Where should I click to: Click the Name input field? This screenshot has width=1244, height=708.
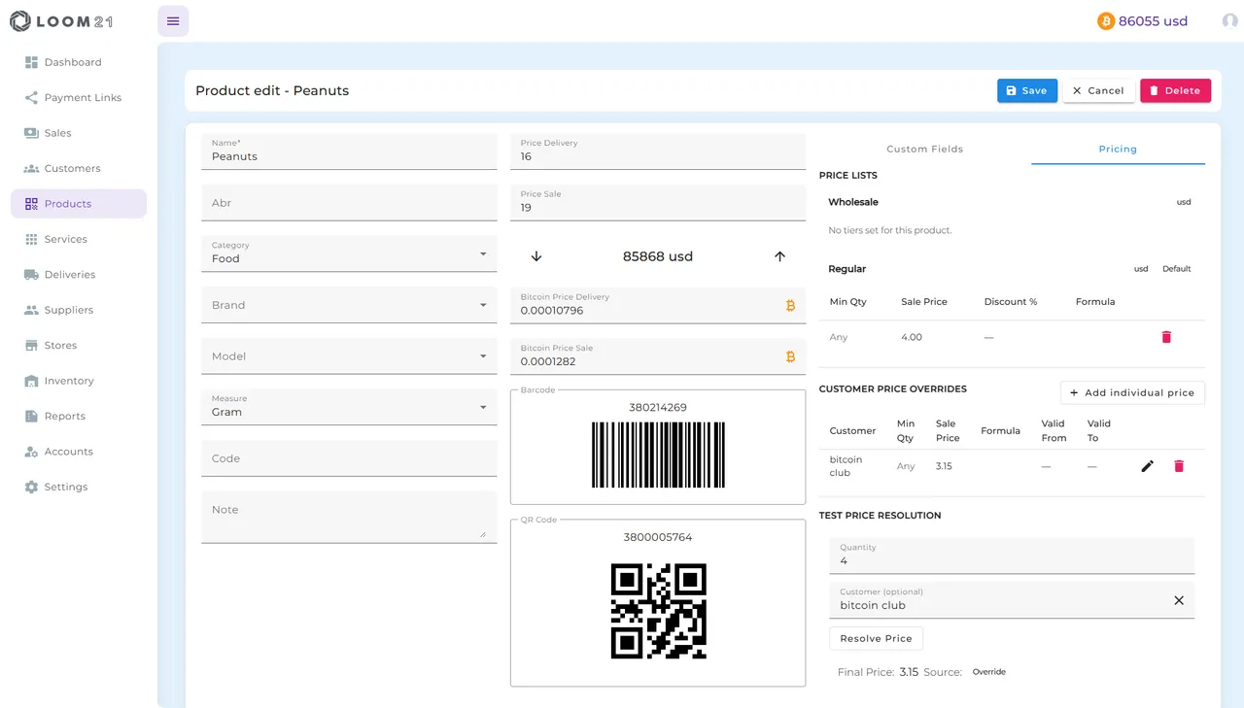[x=349, y=152]
